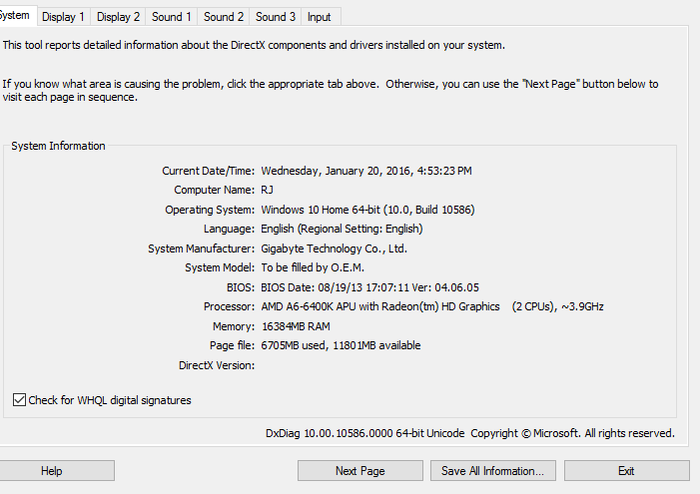700x494 pixels.
Task: Open the Display 2 tab
Action: [x=118, y=17]
